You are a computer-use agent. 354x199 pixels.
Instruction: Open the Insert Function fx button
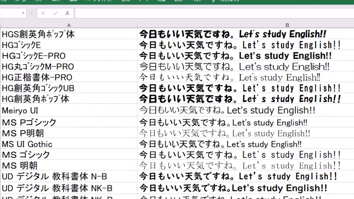[67, 13]
